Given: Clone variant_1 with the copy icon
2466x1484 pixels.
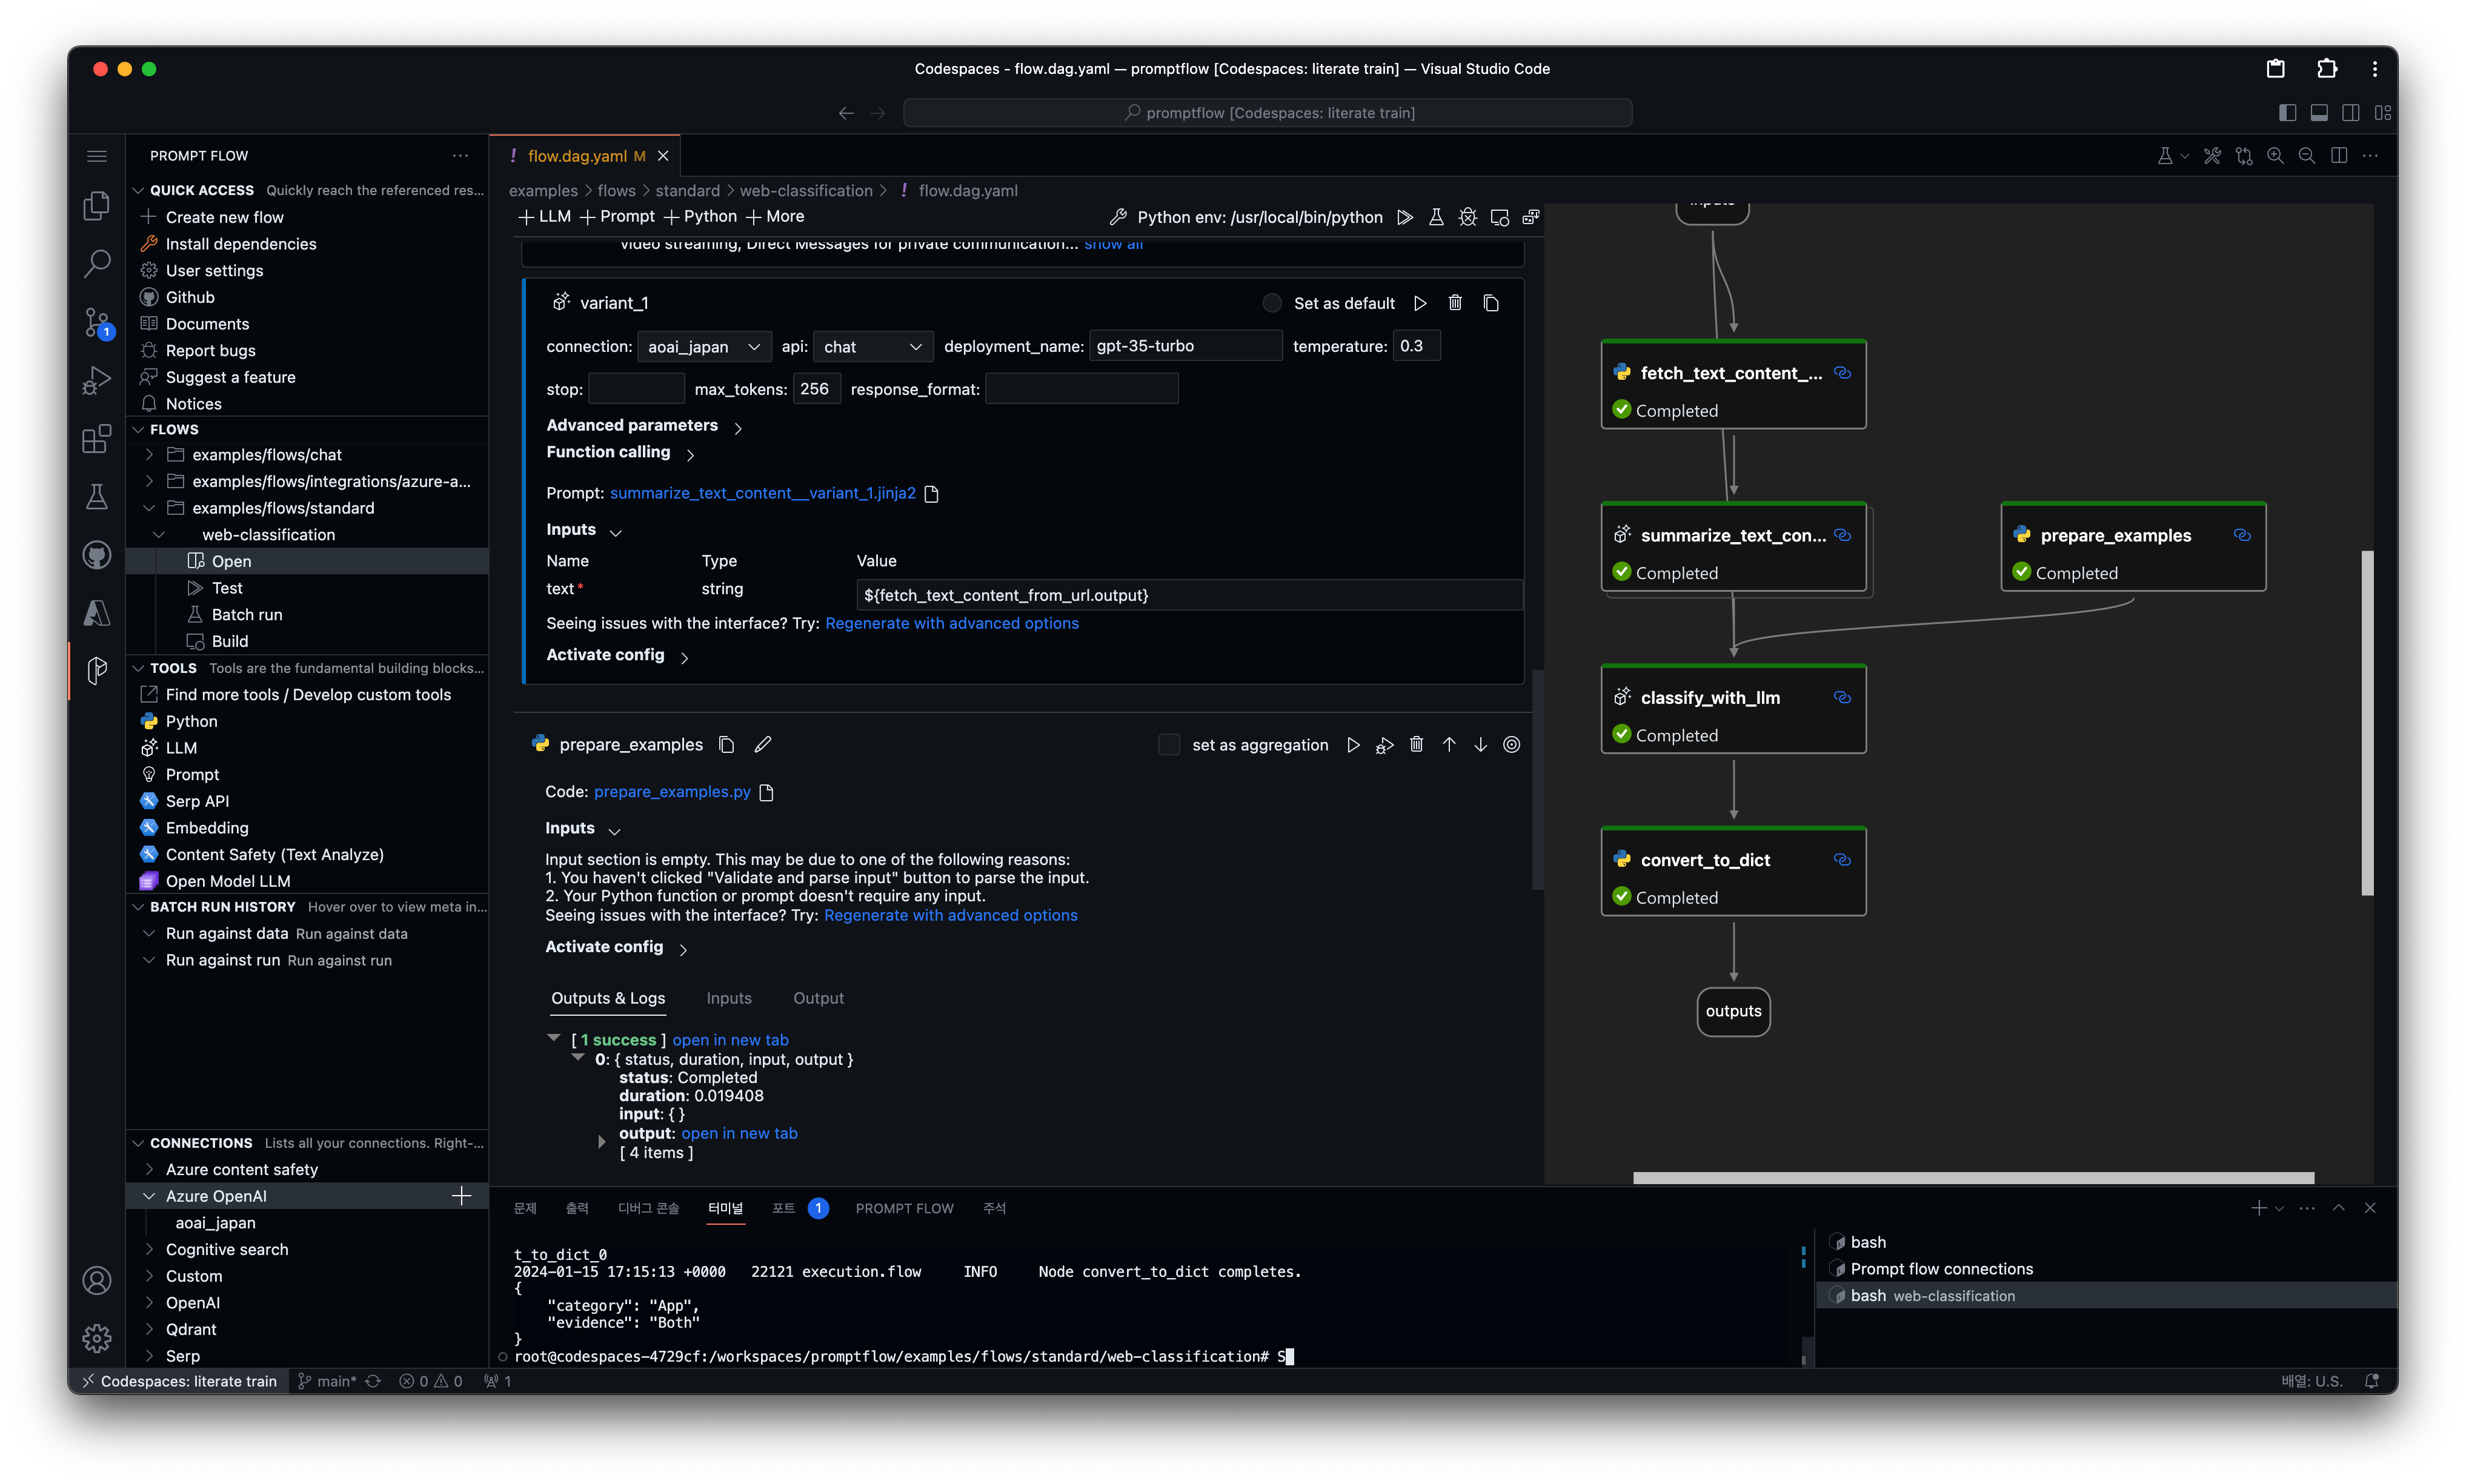Looking at the screenshot, I should tap(1491, 303).
